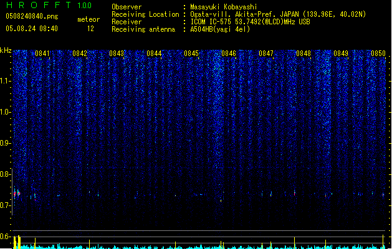Select location Ogata-vill. Akita-Pref. JAPAN text
This screenshot has height=249, width=392.
pyautogui.click(x=278, y=14)
